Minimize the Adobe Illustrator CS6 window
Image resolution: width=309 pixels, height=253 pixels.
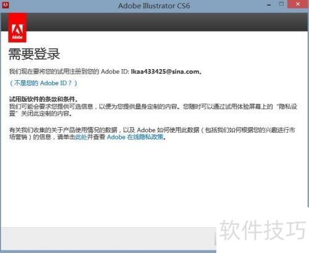pos(269,5)
